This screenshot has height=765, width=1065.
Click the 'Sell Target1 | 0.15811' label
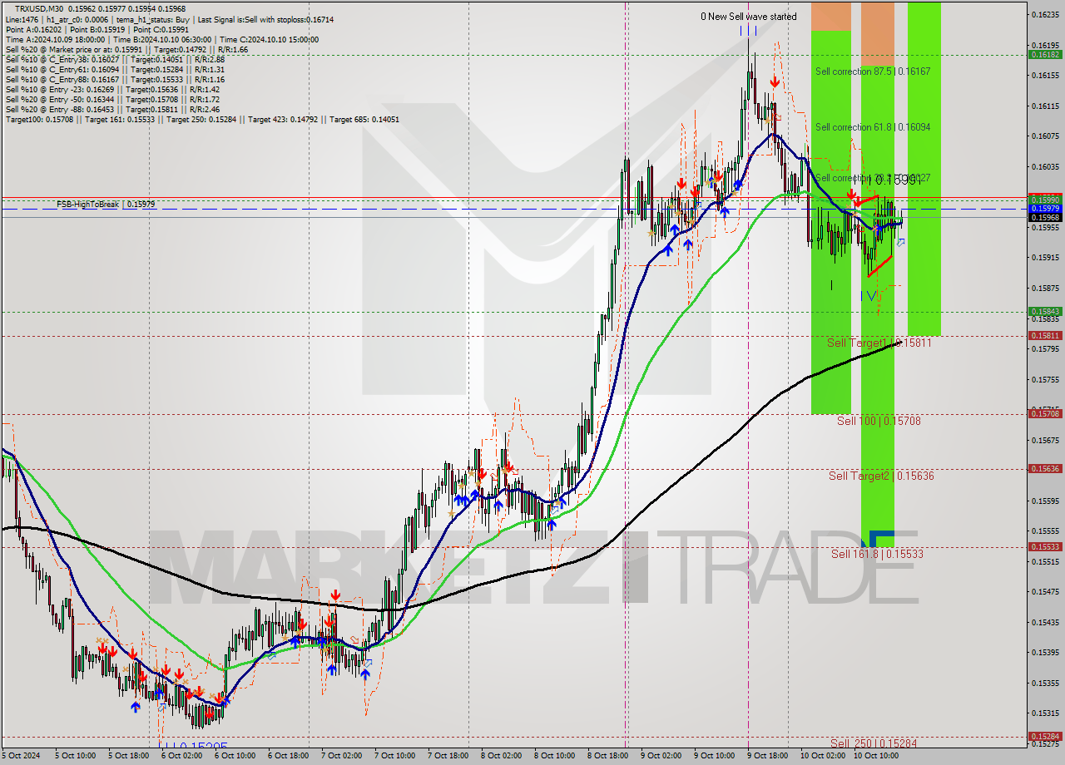point(879,343)
